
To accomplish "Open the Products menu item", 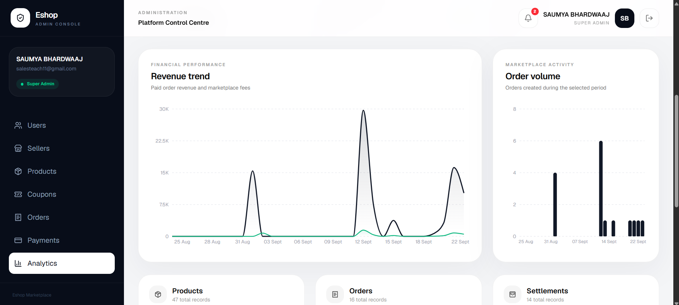I will point(62,171).
